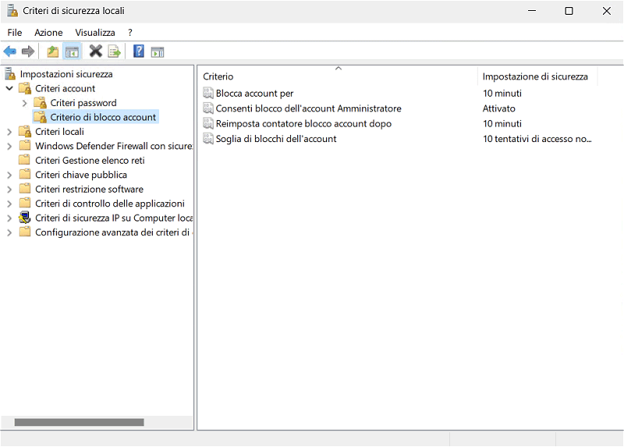Expand Configurazione avanzata dei criteri node
This screenshot has width=624, height=447.
tap(9, 232)
